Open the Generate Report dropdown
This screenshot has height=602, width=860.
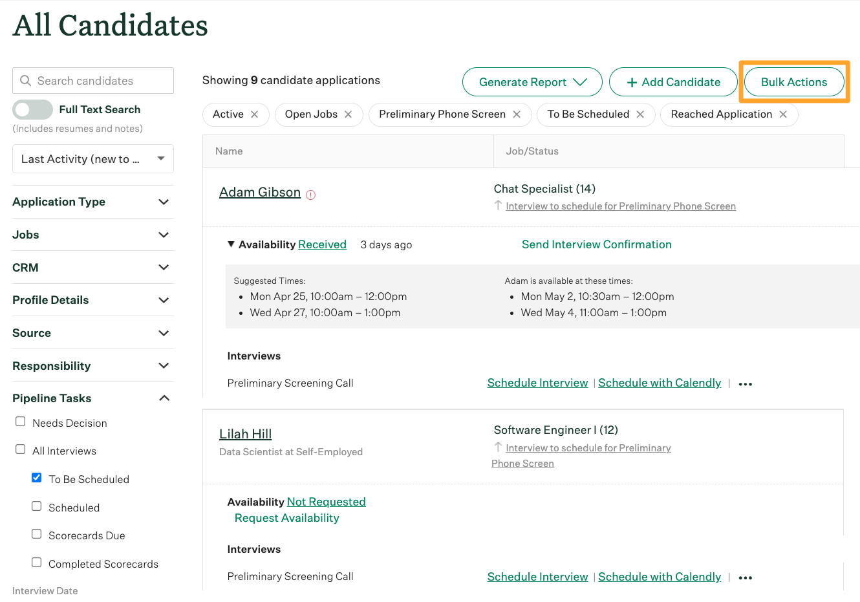point(532,82)
